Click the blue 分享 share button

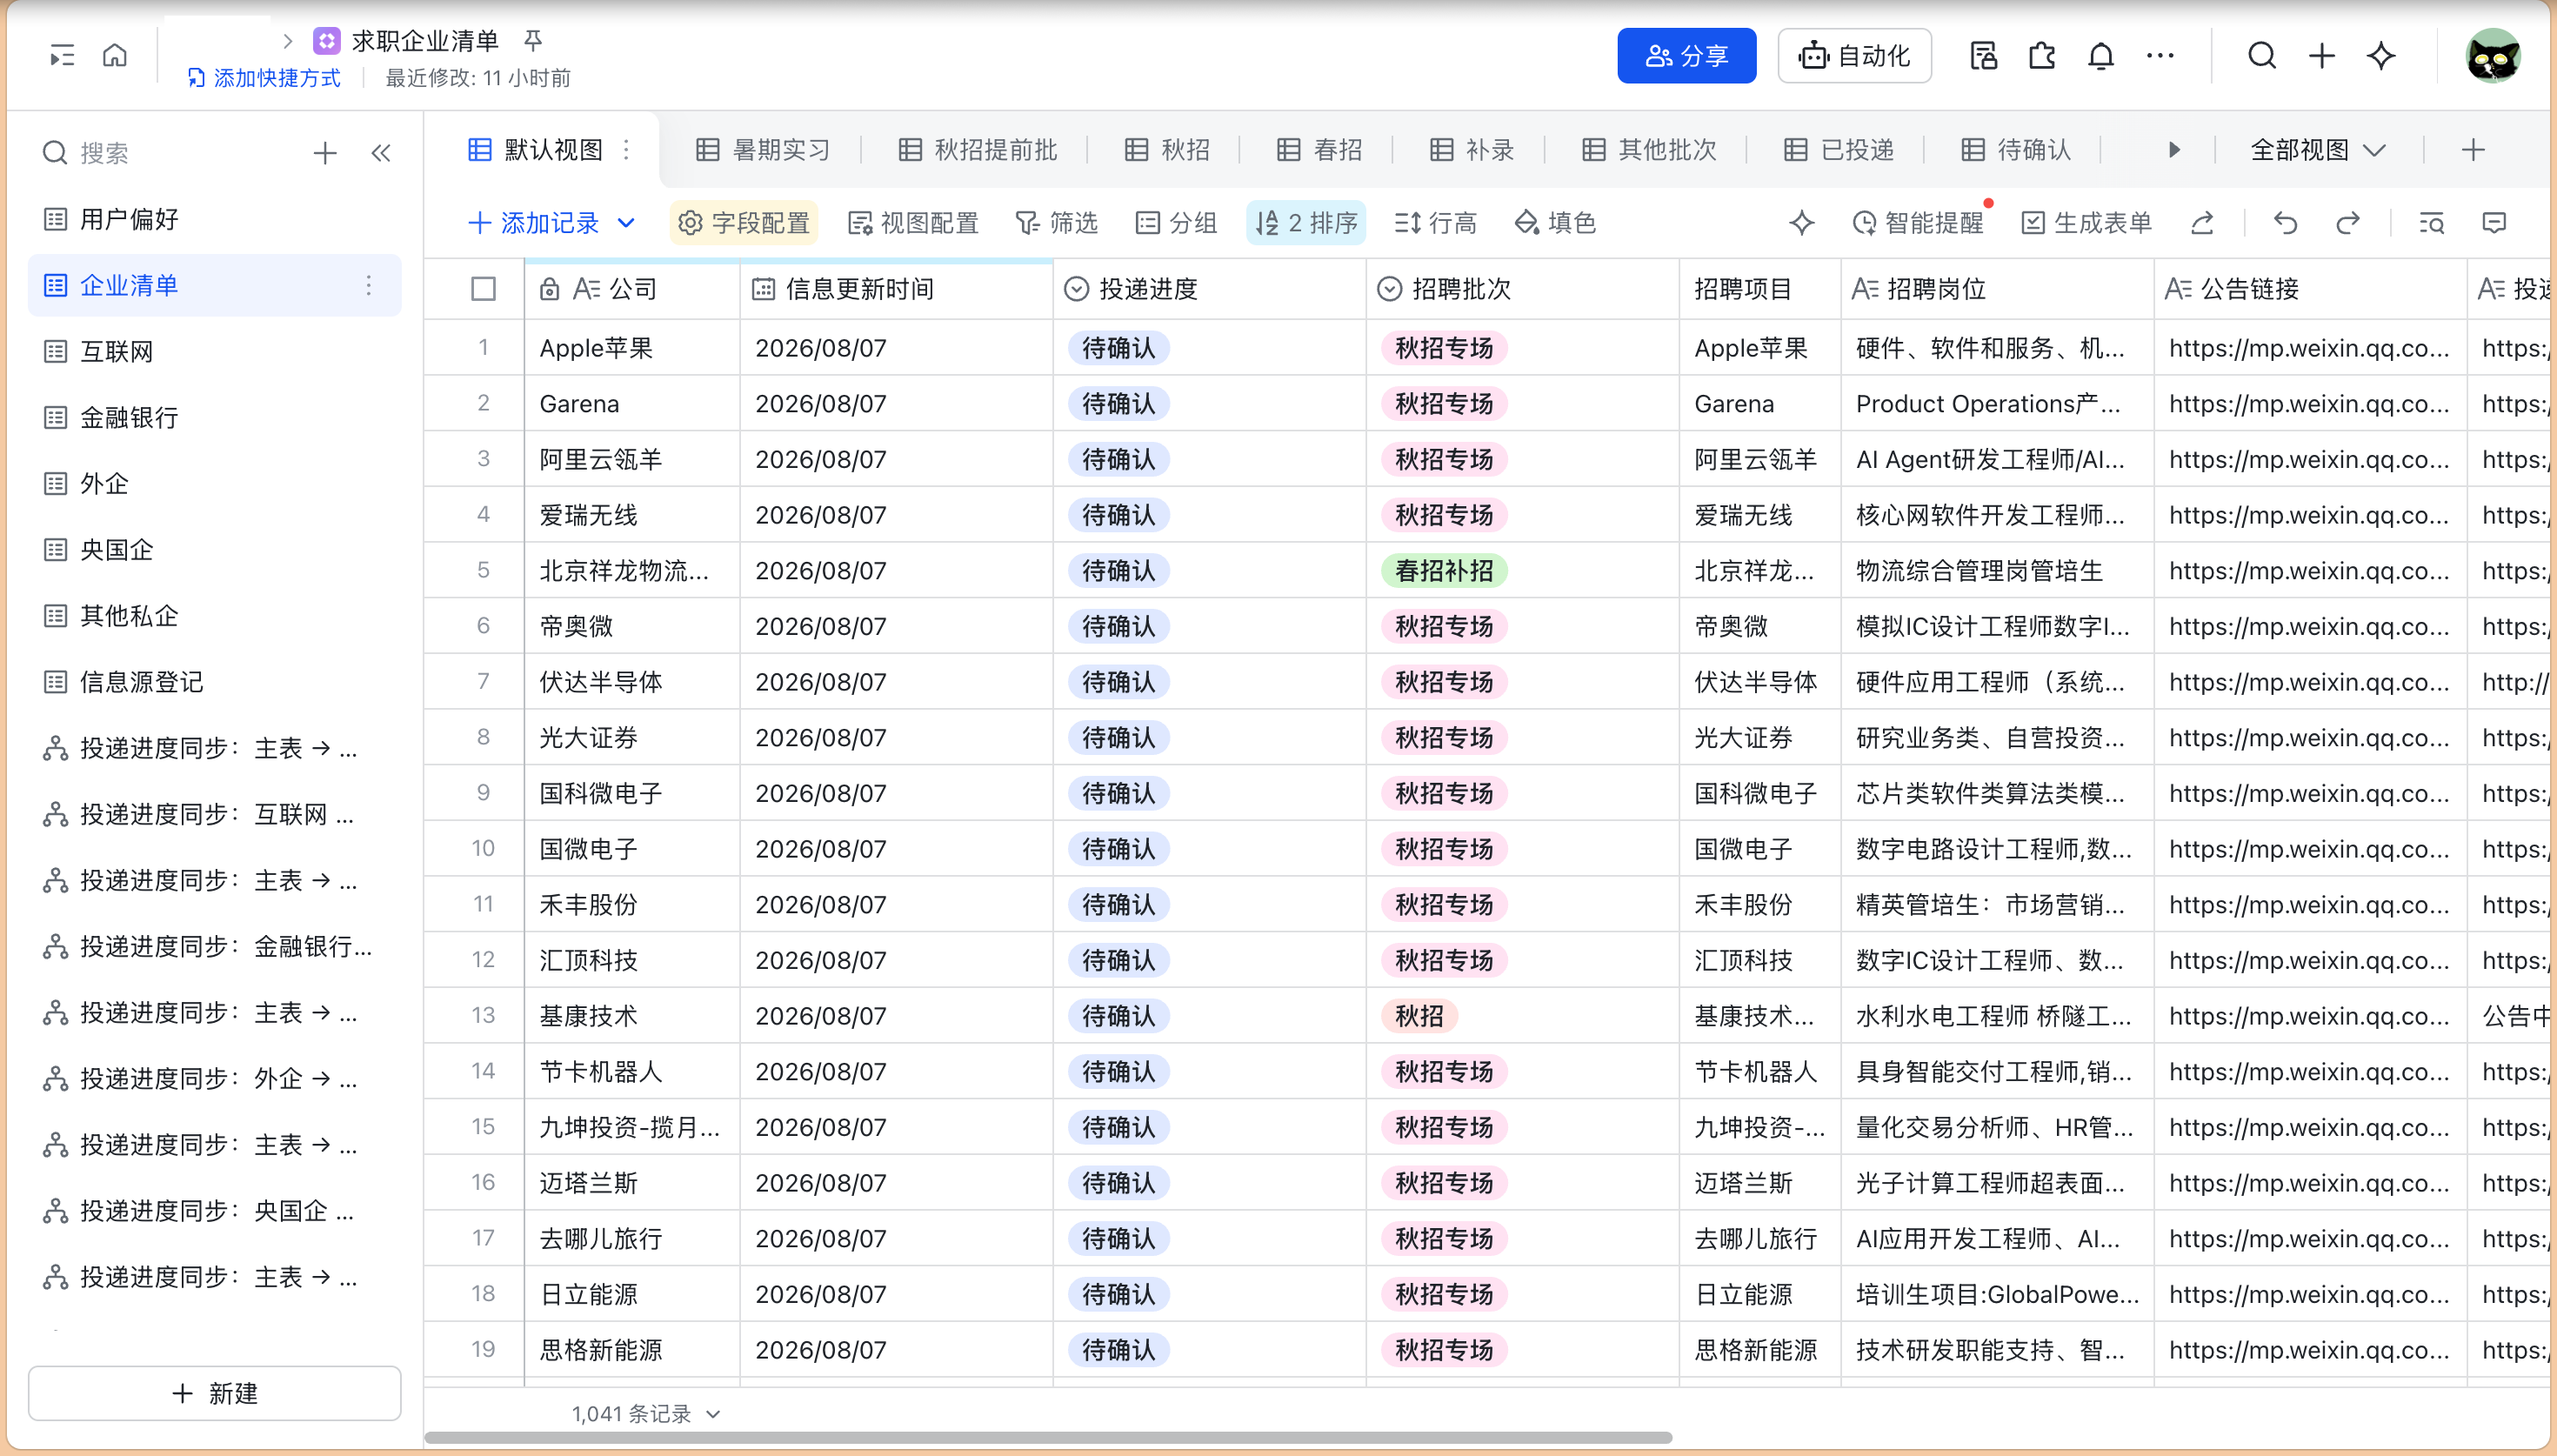tap(1686, 56)
